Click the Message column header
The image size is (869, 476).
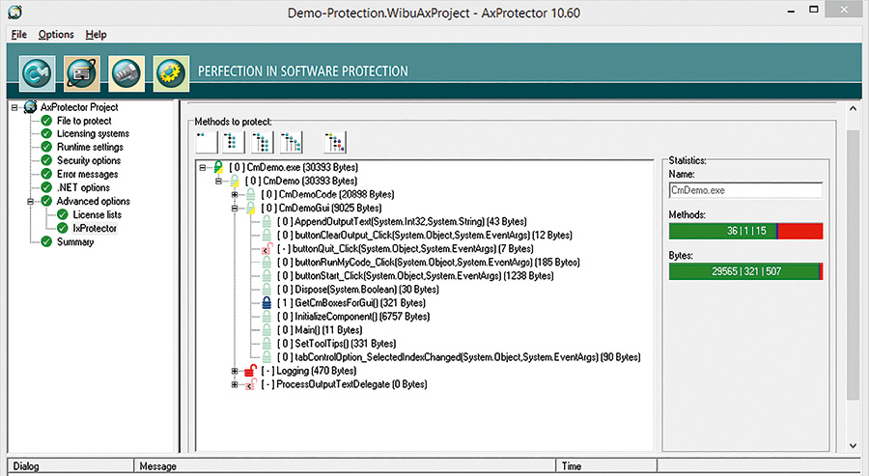coord(345,466)
